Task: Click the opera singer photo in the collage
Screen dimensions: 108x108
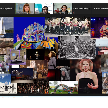Action: point(86,76)
